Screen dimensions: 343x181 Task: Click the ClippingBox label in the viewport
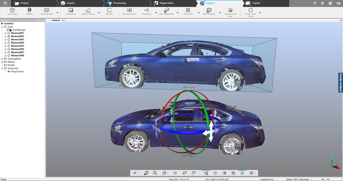click(193, 60)
